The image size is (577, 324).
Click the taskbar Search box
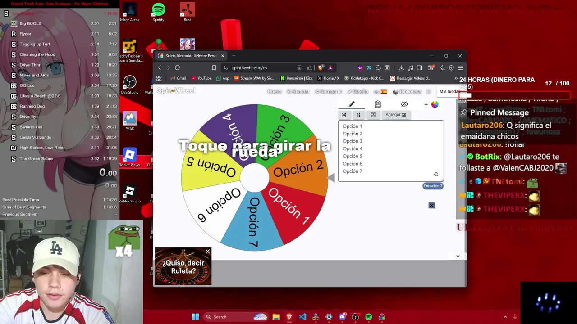[236, 317]
